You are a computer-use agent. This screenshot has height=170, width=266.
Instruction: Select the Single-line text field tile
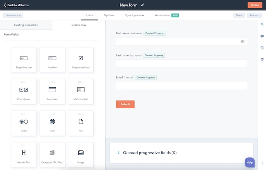pos(24,60)
